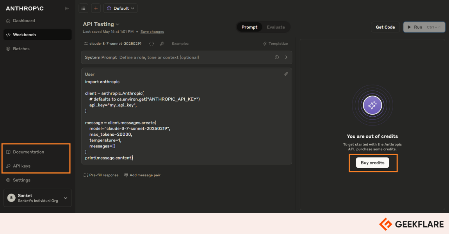Click the Documentation book icon
Viewport: 449px width, 234px height.
8,152
